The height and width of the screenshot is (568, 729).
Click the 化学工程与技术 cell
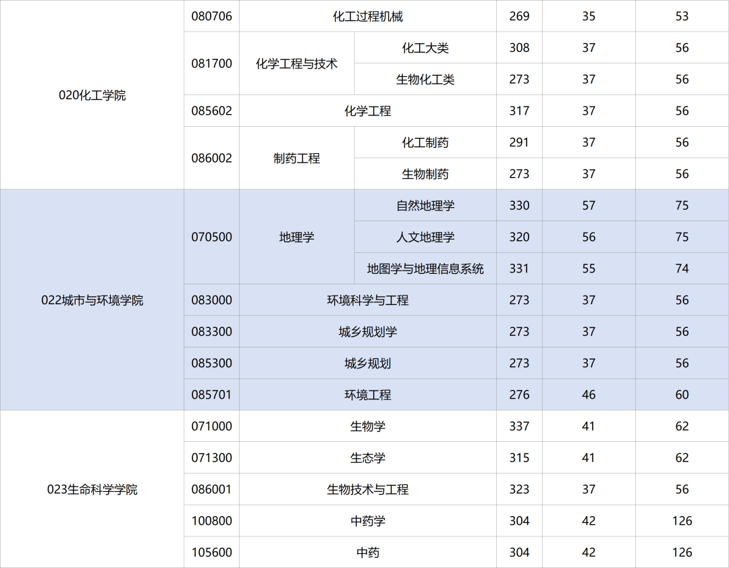(296, 63)
